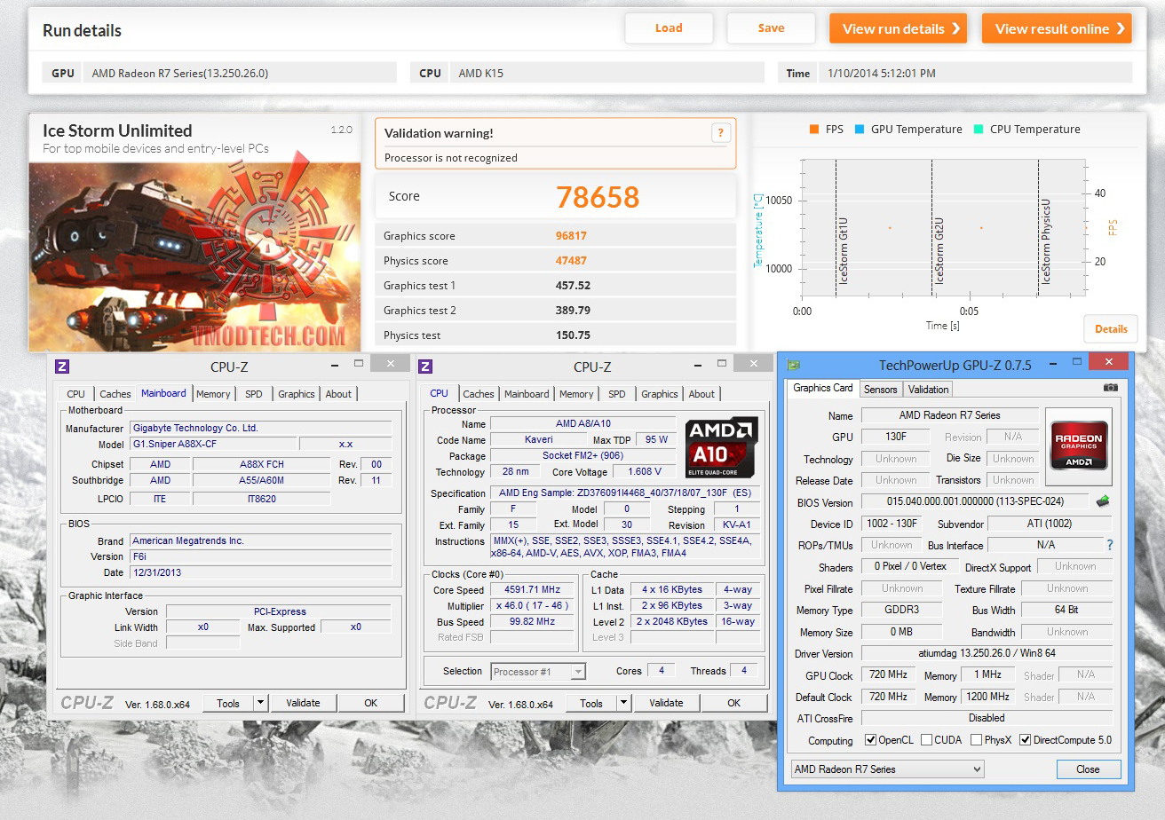The width and height of the screenshot is (1165, 820).
Task: Click the Close button in GPU-Z
Action: coord(1089,769)
